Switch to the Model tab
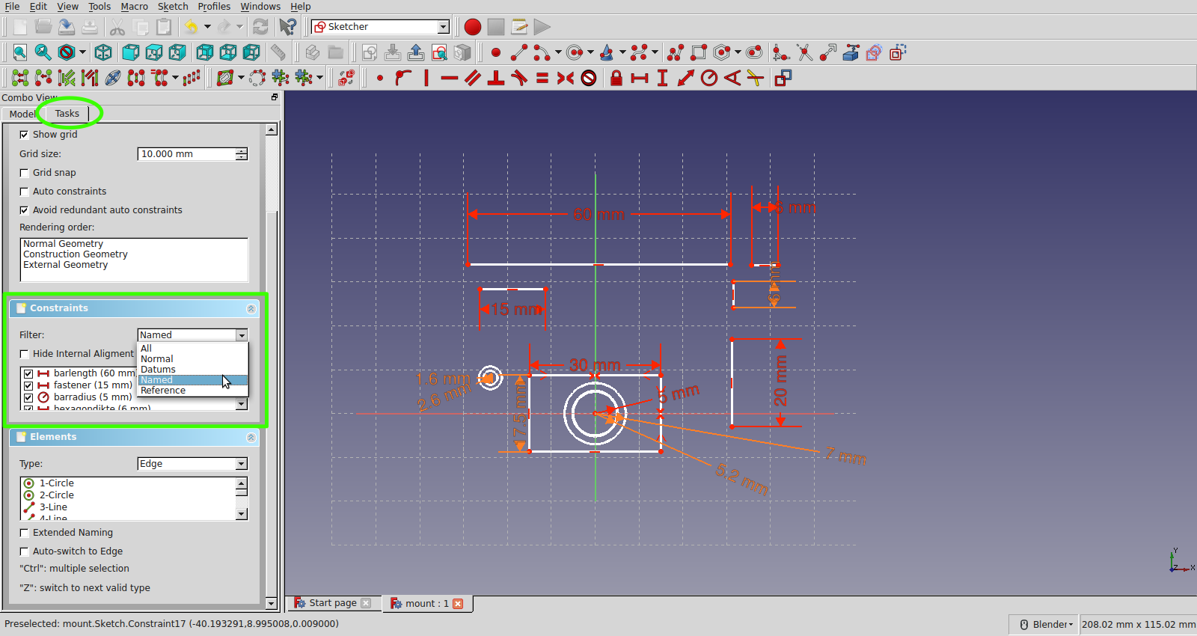 (22, 114)
